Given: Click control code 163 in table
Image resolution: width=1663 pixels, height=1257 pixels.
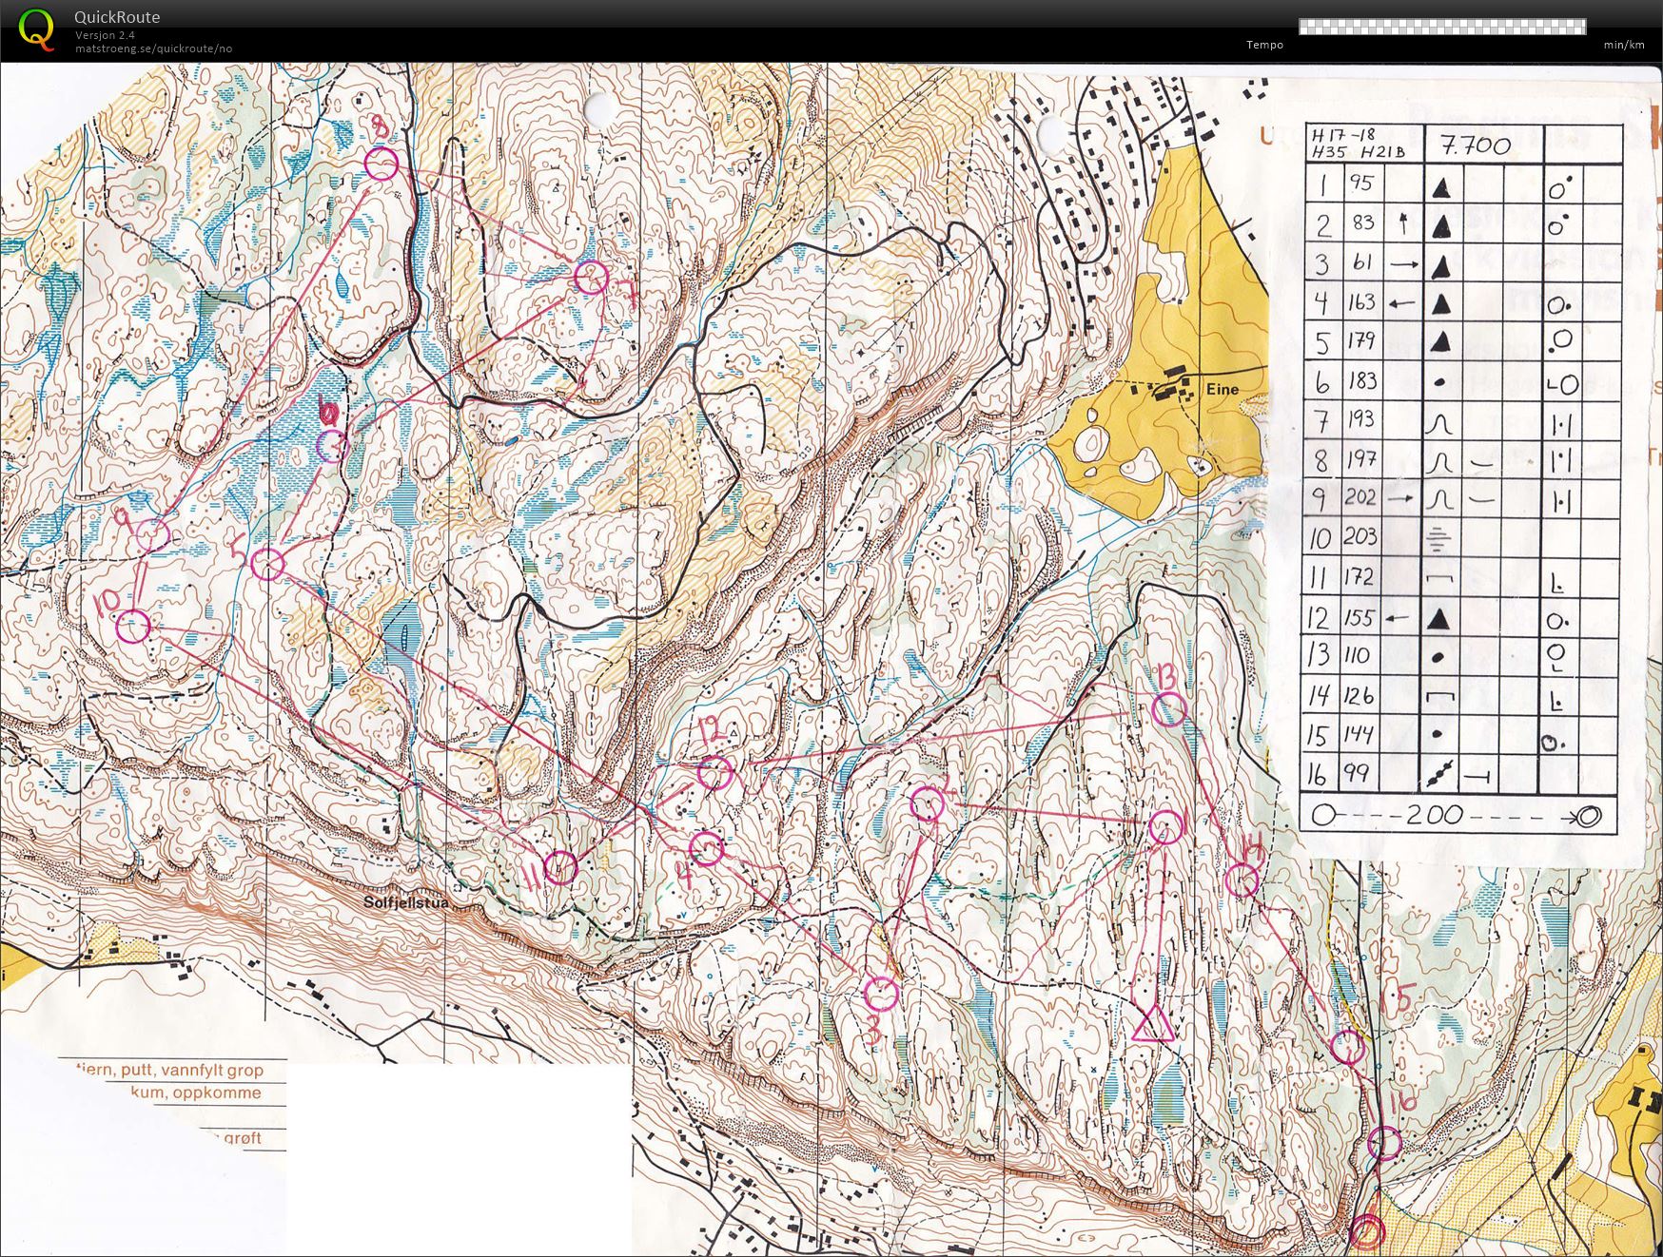Looking at the screenshot, I should (x=1361, y=302).
